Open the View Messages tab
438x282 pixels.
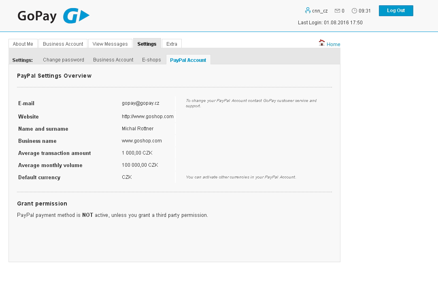[110, 44]
